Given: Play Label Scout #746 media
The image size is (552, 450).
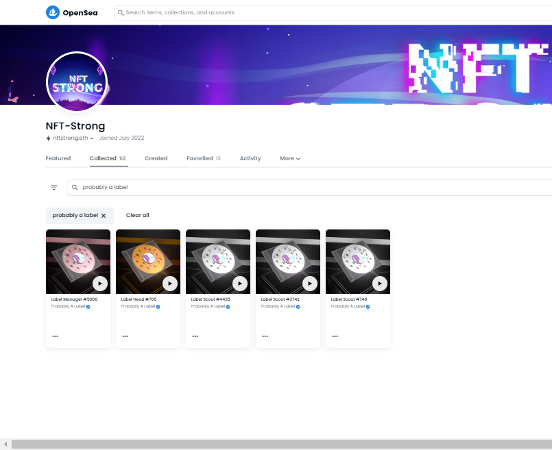Looking at the screenshot, I should (x=380, y=284).
